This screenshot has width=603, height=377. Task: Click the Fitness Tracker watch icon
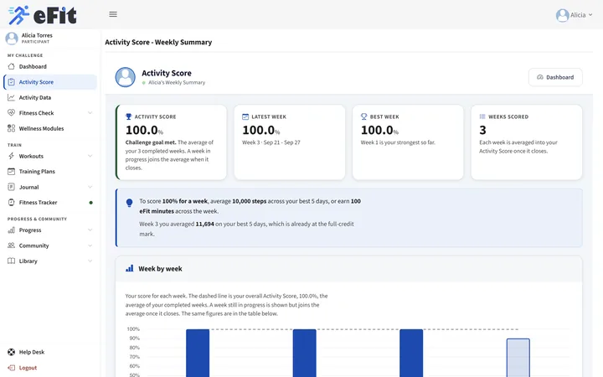[11, 203]
